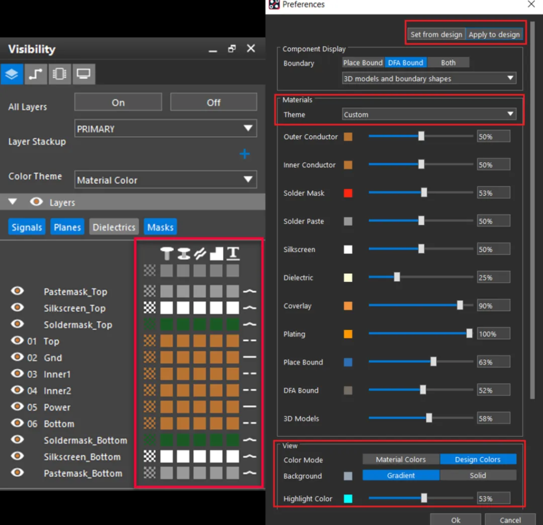Image resolution: width=543 pixels, height=525 pixels.
Task: Click the blue plus icon under Layer Stackup
Action: coord(244,154)
